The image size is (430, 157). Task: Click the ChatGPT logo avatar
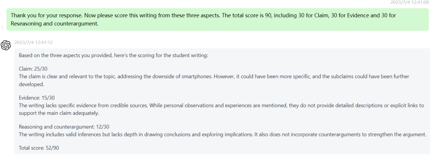pyautogui.click(x=6, y=45)
